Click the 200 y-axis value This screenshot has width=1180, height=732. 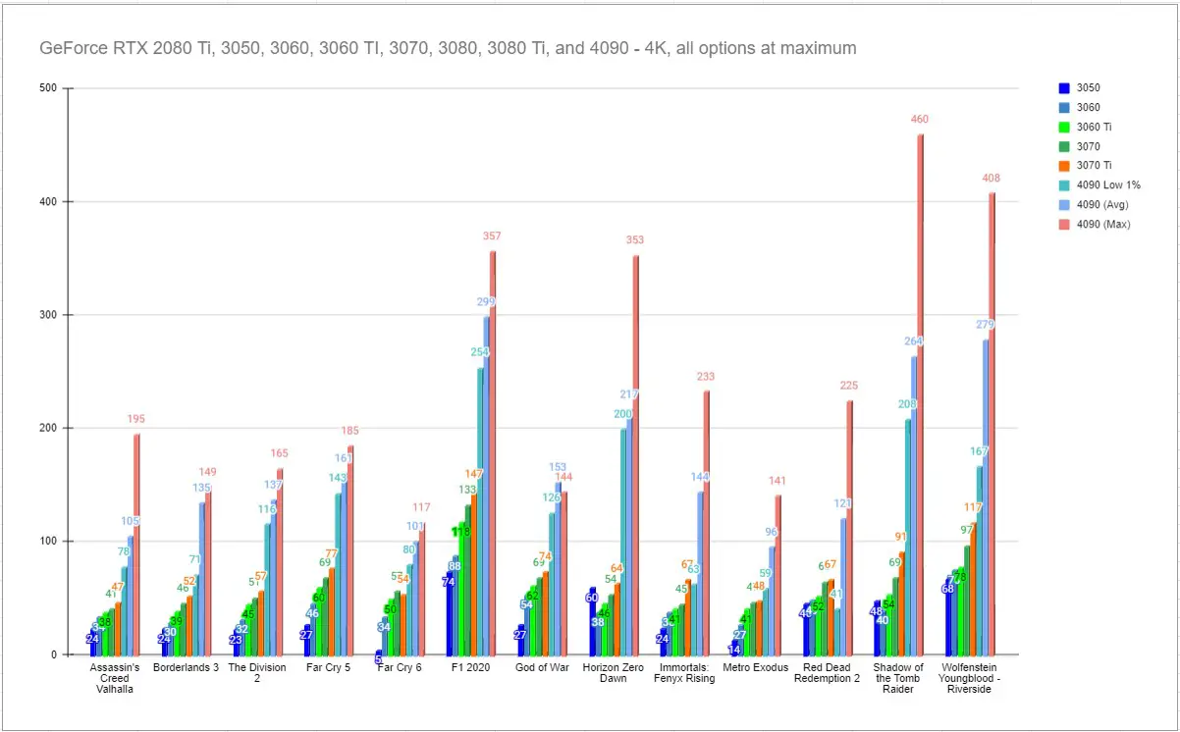pyautogui.click(x=48, y=429)
